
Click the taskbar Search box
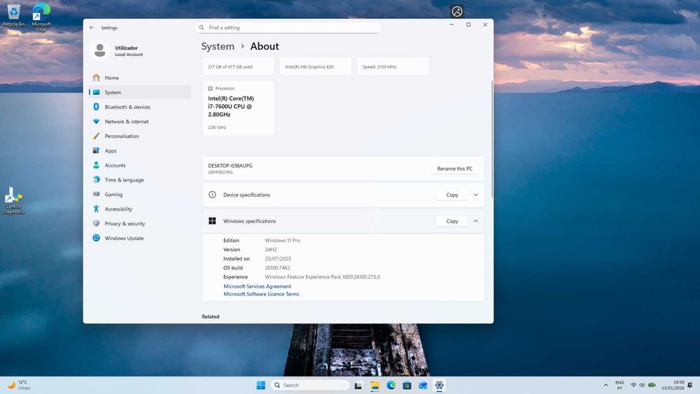coord(310,385)
